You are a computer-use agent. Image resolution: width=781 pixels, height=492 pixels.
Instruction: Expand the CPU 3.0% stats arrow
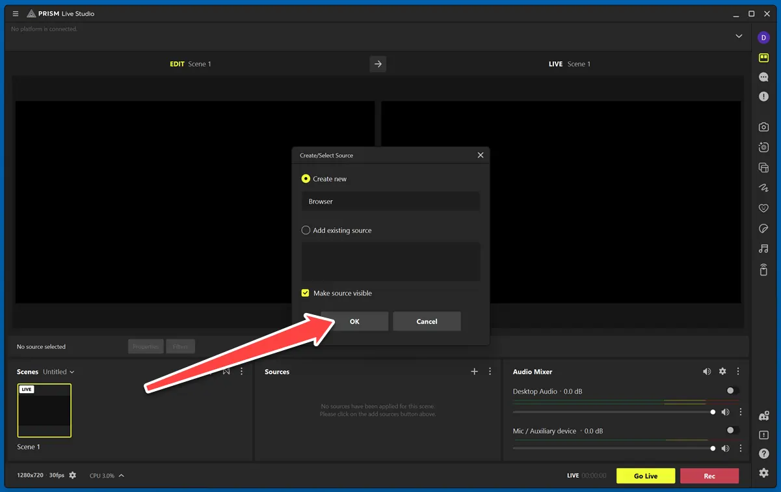coord(122,476)
